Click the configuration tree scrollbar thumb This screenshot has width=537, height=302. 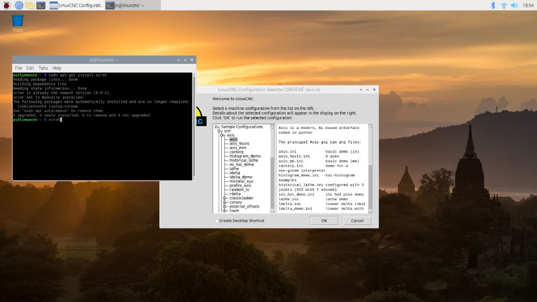coord(273,144)
